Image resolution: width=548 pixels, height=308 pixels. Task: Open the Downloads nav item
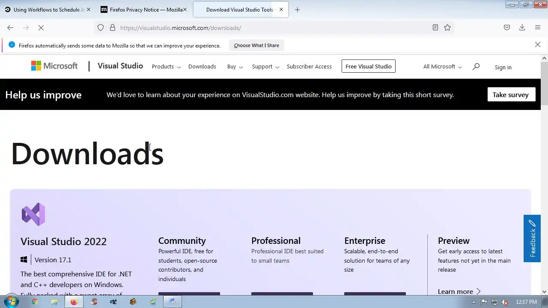[x=202, y=66]
